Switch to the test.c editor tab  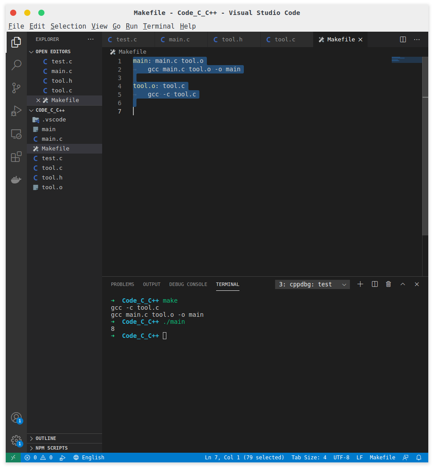tap(129, 40)
